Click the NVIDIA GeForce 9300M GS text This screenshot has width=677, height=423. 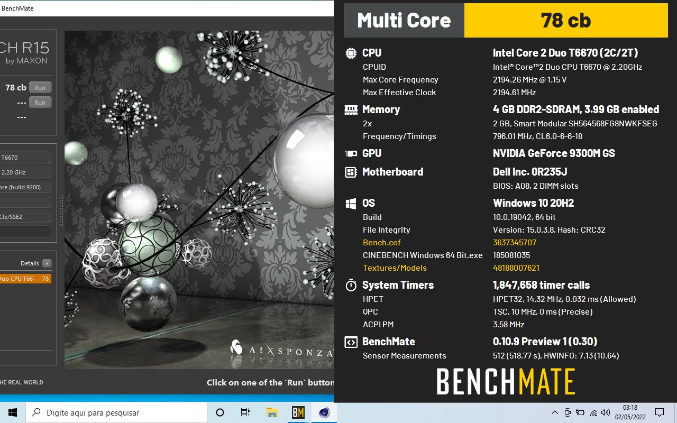click(554, 153)
